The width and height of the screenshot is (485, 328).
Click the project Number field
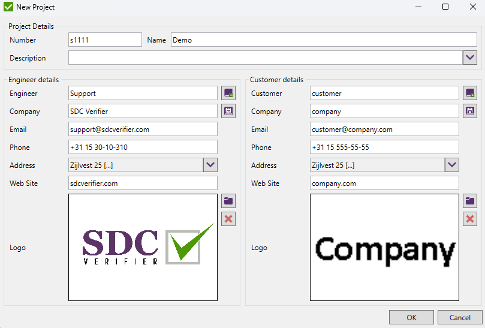pos(105,40)
